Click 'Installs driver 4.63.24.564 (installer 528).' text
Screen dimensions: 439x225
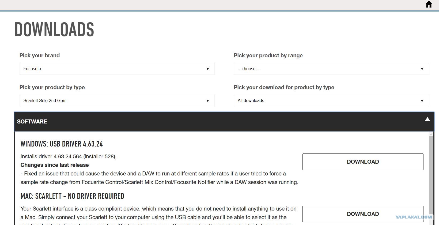[69, 156]
